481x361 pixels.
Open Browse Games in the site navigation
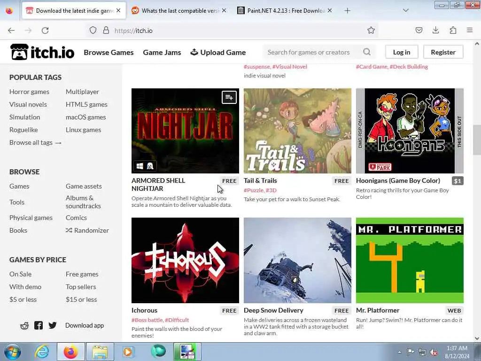(x=109, y=53)
